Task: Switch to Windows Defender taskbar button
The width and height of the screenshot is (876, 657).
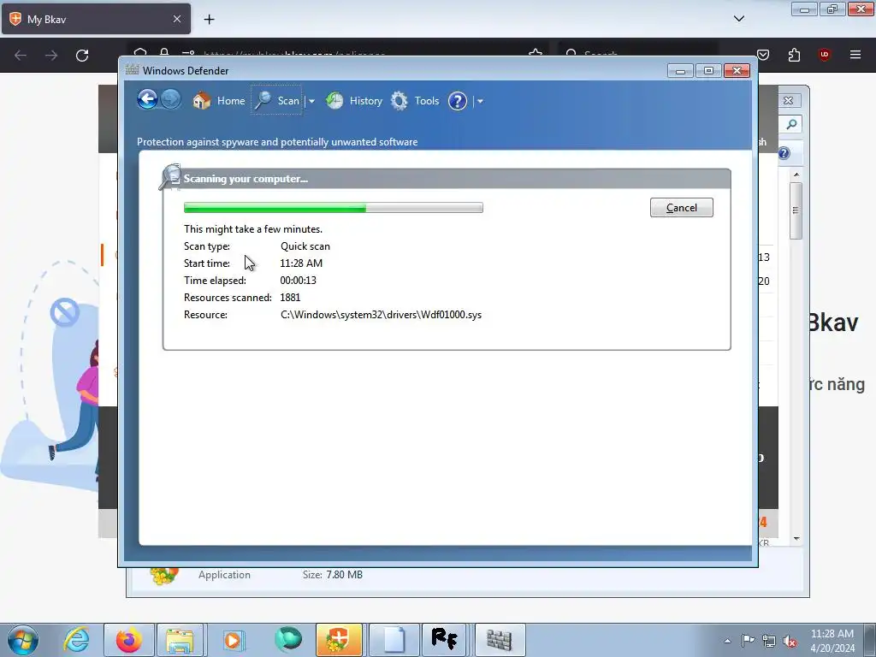Action: tap(500, 640)
